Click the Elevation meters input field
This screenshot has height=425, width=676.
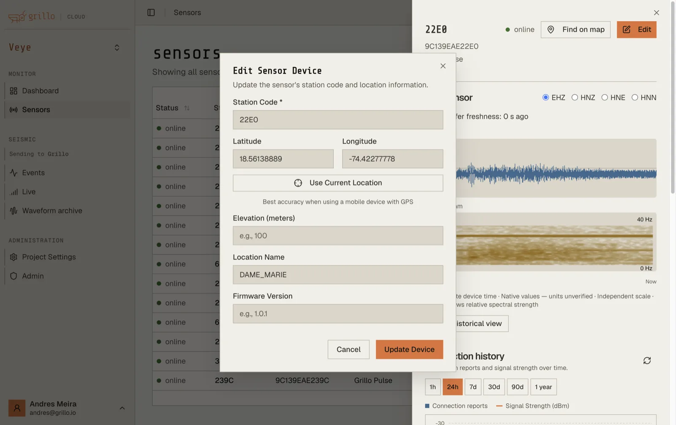tap(338, 236)
